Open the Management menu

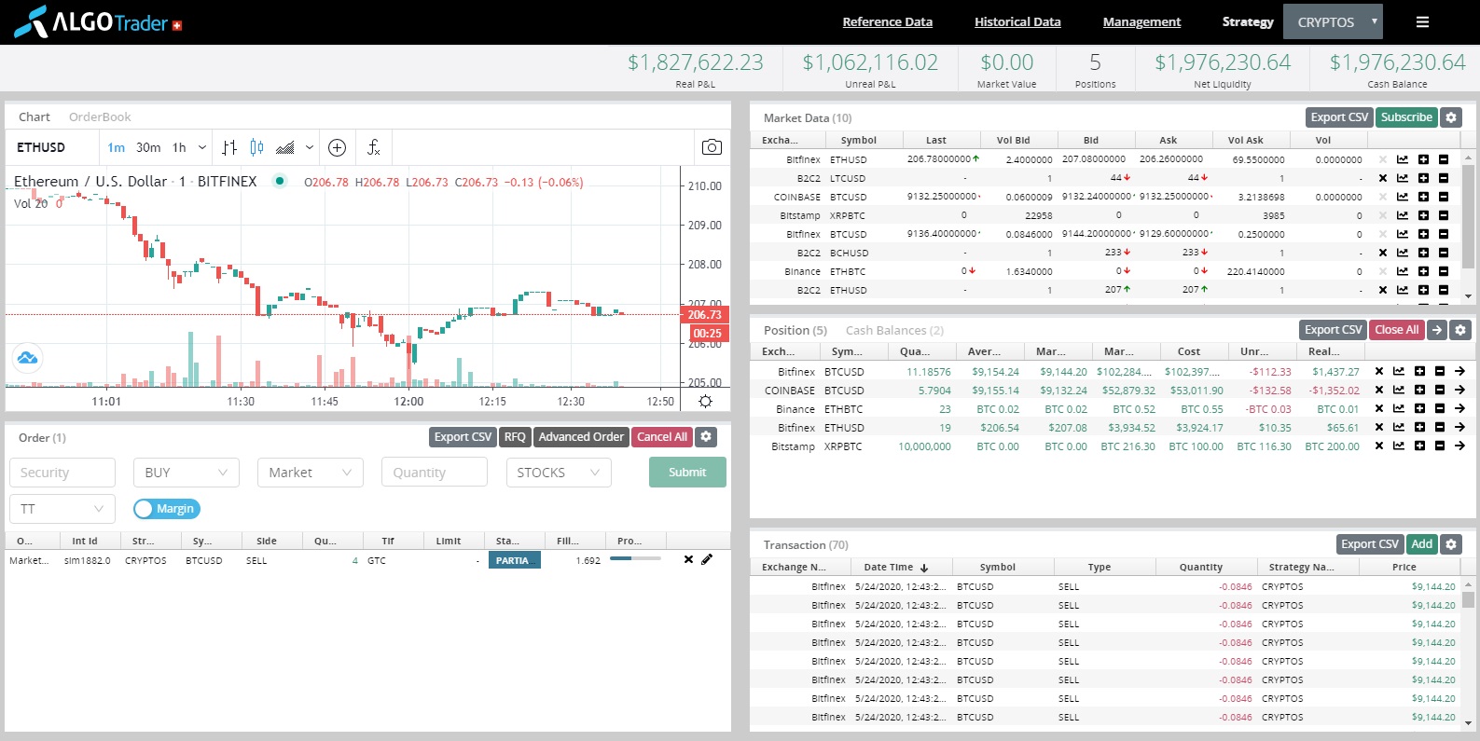coord(1141,21)
